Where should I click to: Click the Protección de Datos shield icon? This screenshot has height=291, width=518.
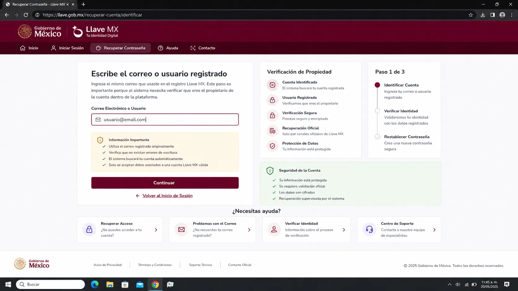coord(272,146)
